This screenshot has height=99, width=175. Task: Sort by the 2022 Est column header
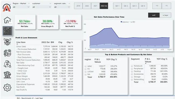pyautogui.click(x=45, y=42)
